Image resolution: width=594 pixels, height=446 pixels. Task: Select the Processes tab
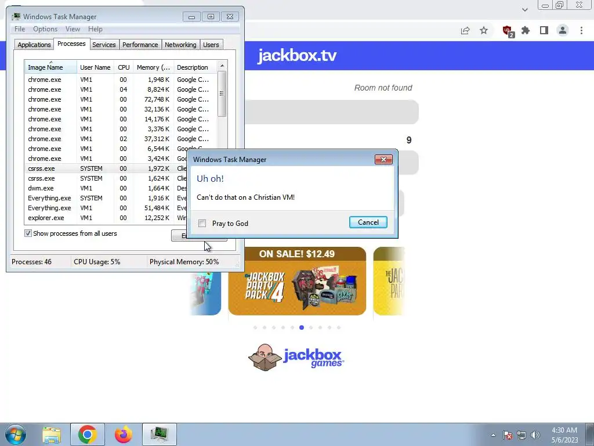[71, 44]
